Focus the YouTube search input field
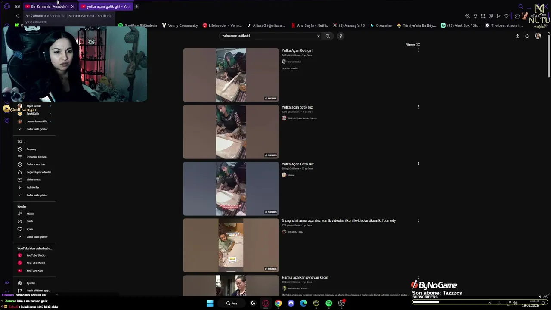 267,36
